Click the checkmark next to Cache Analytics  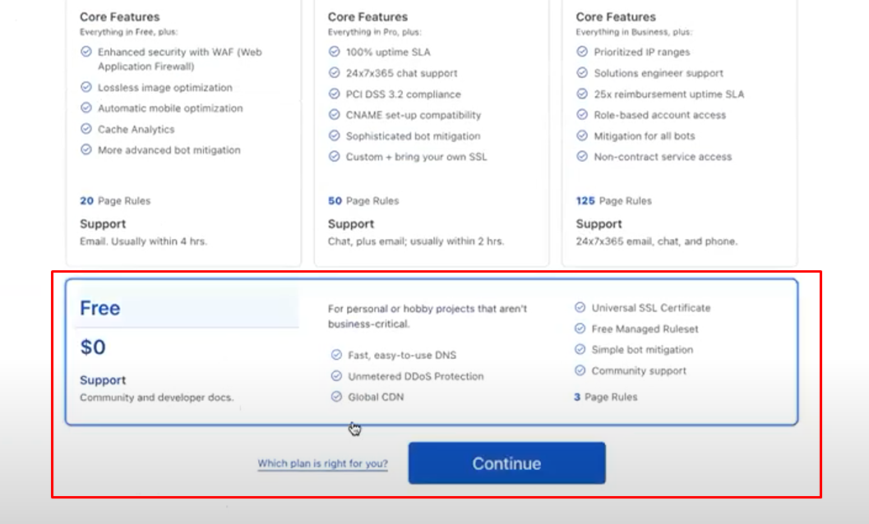pos(86,129)
